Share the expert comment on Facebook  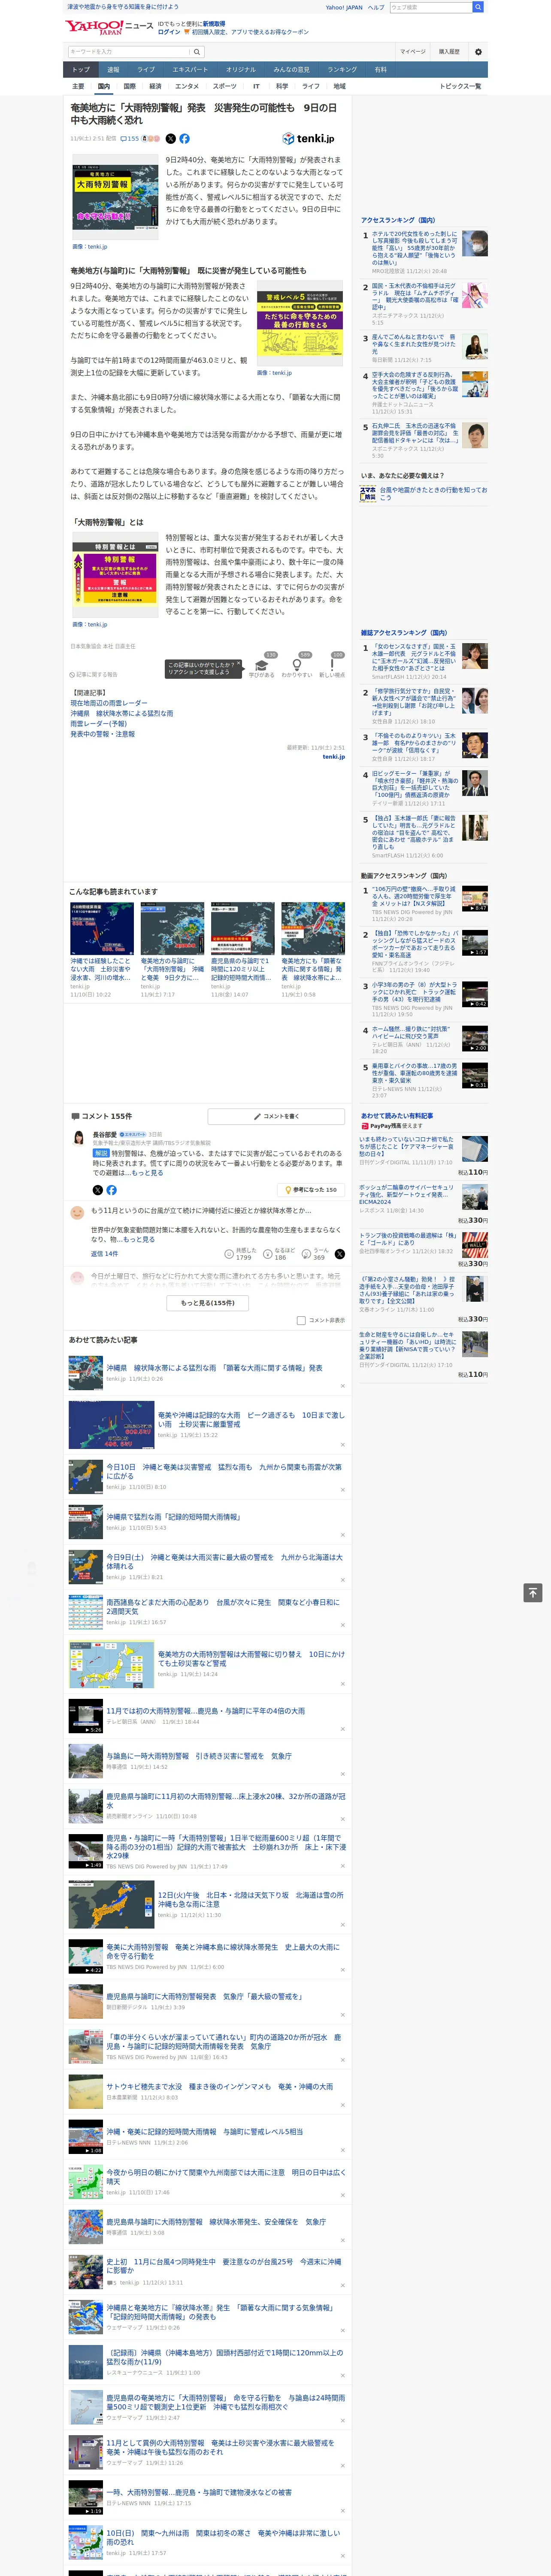pos(111,1190)
